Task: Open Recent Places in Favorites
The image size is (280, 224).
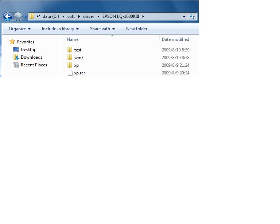Action: click(x=34, y=65)
